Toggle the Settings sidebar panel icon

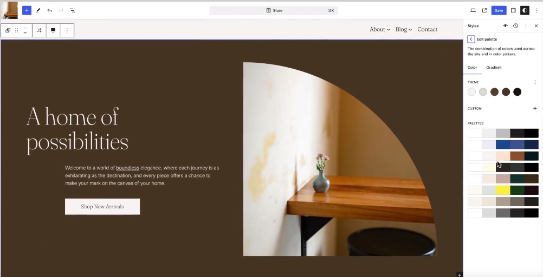tap(513, 10)
